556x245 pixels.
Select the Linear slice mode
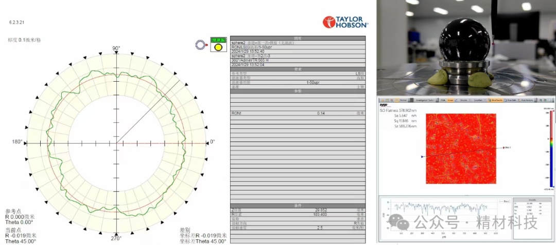(450, 100)
